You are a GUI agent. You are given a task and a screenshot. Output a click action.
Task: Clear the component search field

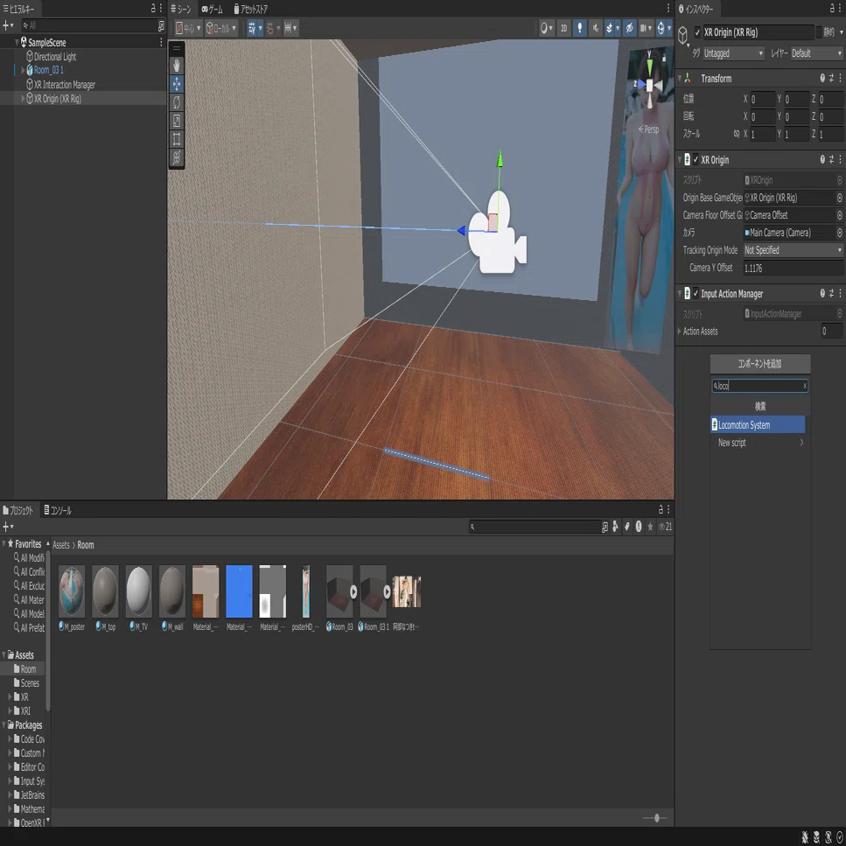[x=805, y=386]
